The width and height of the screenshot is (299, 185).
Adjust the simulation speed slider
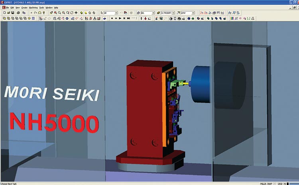(x=134, y=18)
